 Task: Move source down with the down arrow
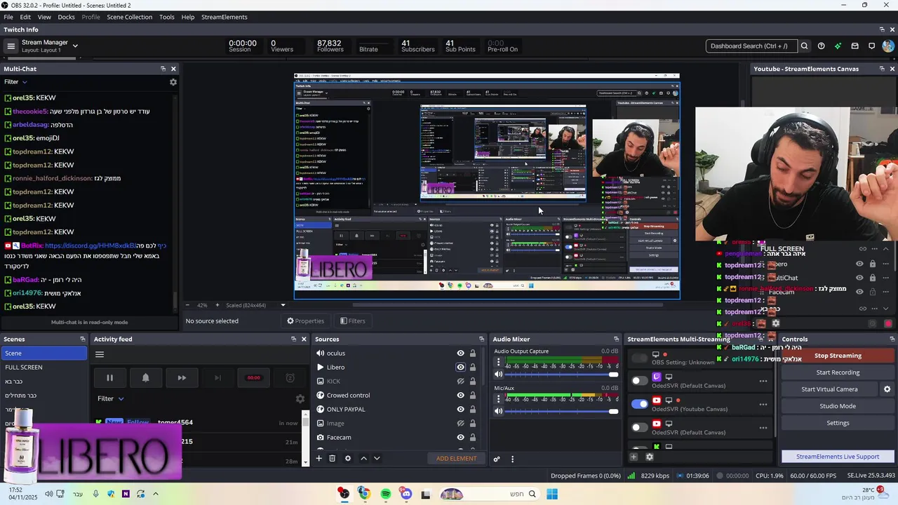point(377,459)
